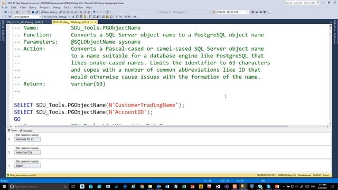Click the Execute button
Image resolution: width=338 pixels, height=190 pixels.
coord(51,17)
